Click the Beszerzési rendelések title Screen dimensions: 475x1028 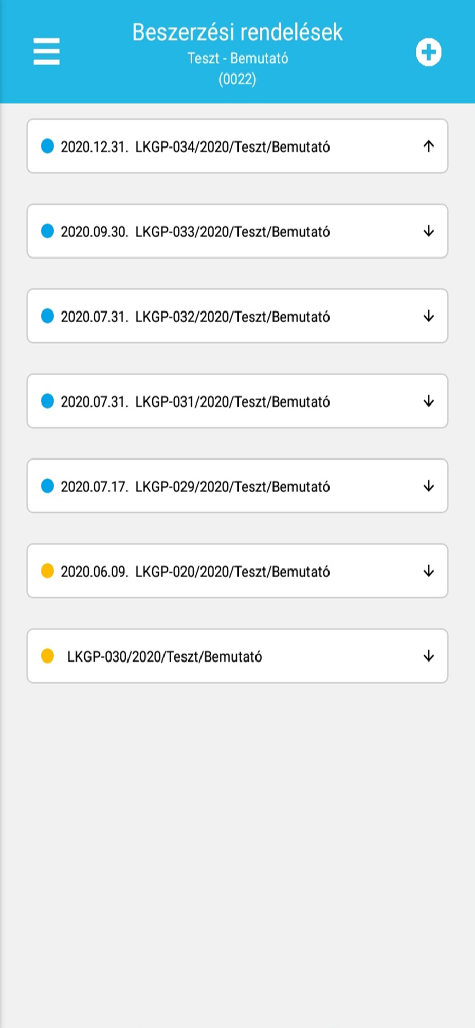coord(237,32)
